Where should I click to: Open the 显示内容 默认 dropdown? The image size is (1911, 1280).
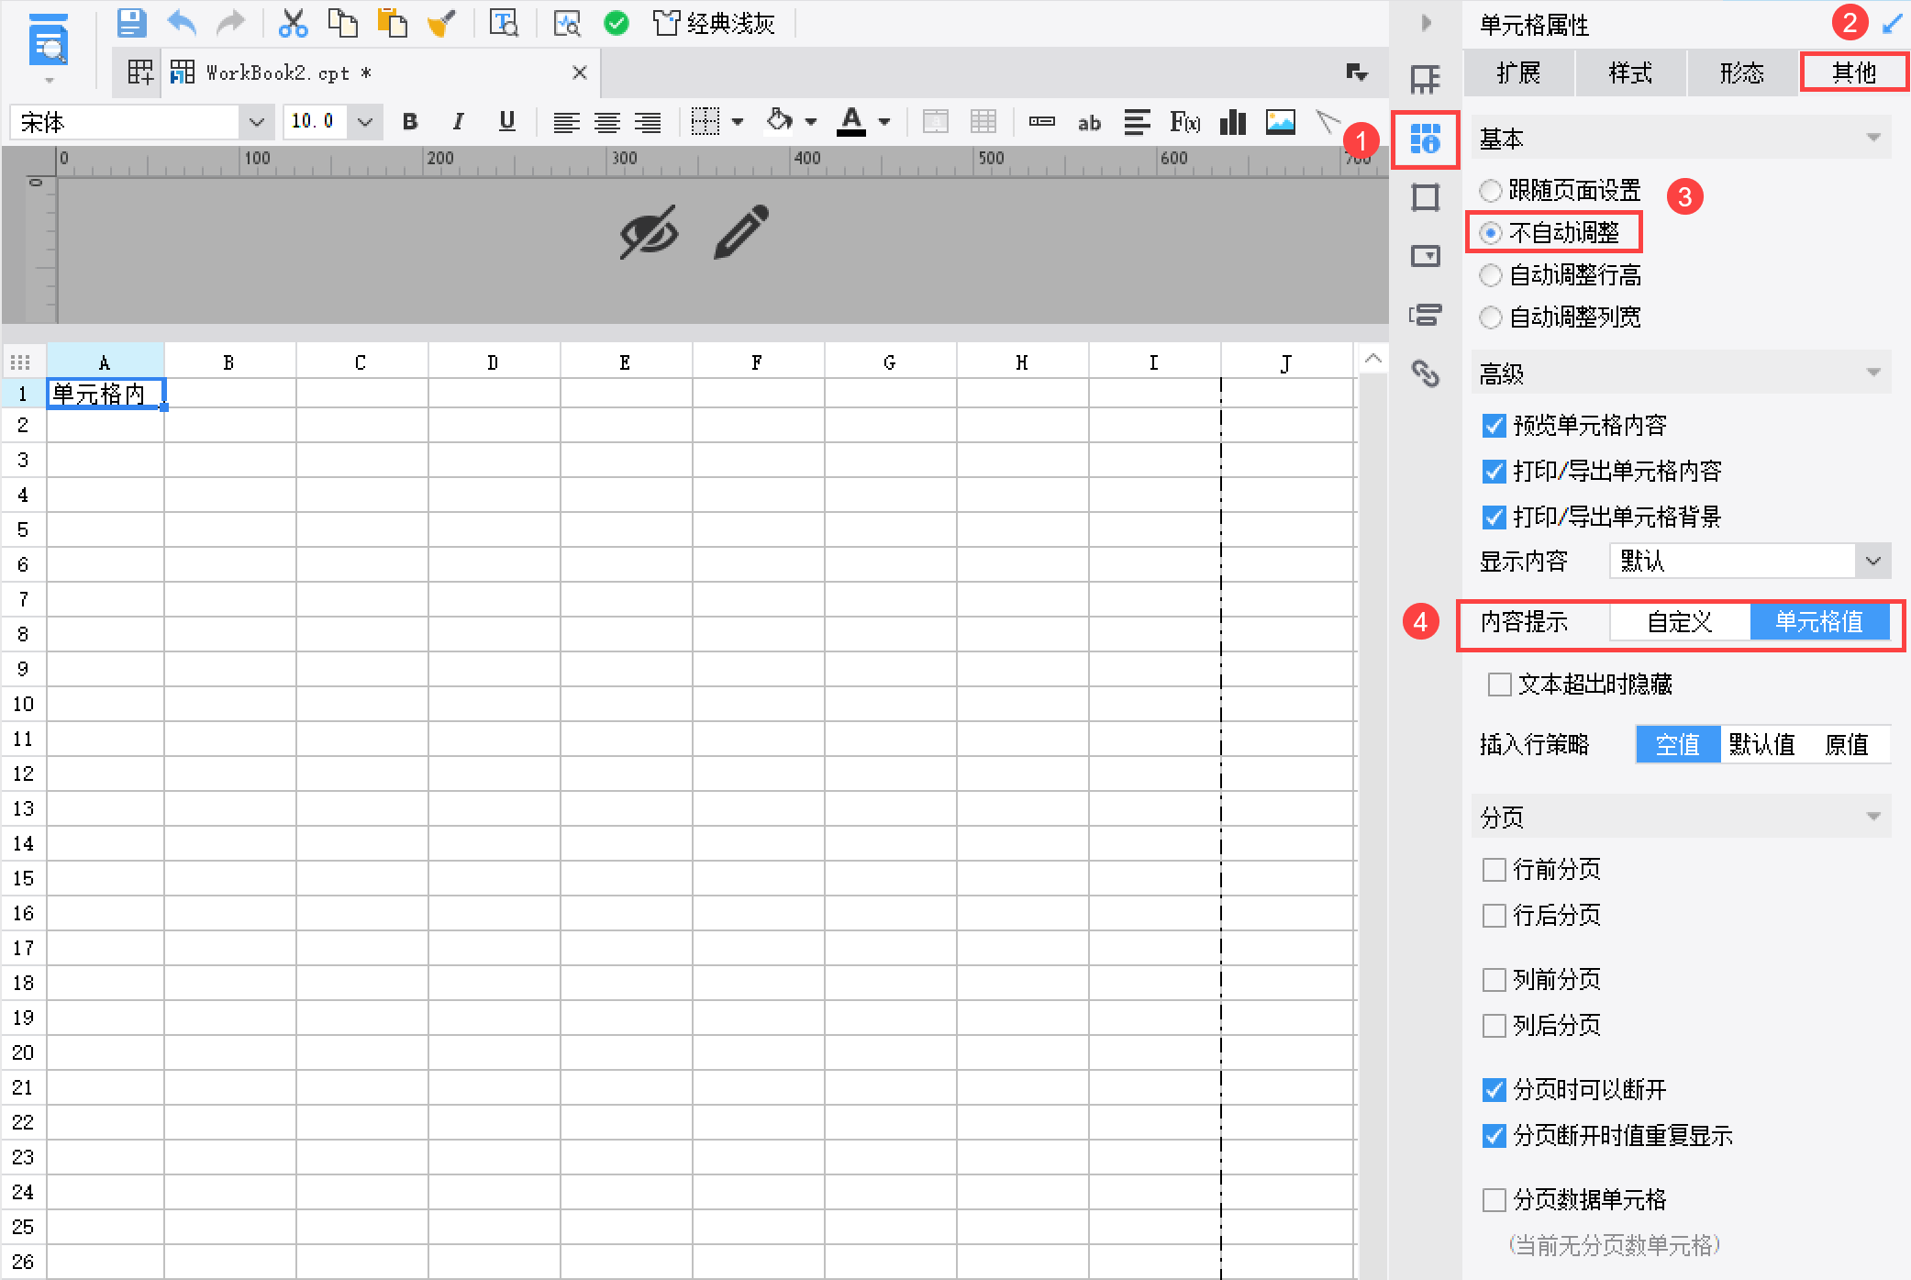1872,561
